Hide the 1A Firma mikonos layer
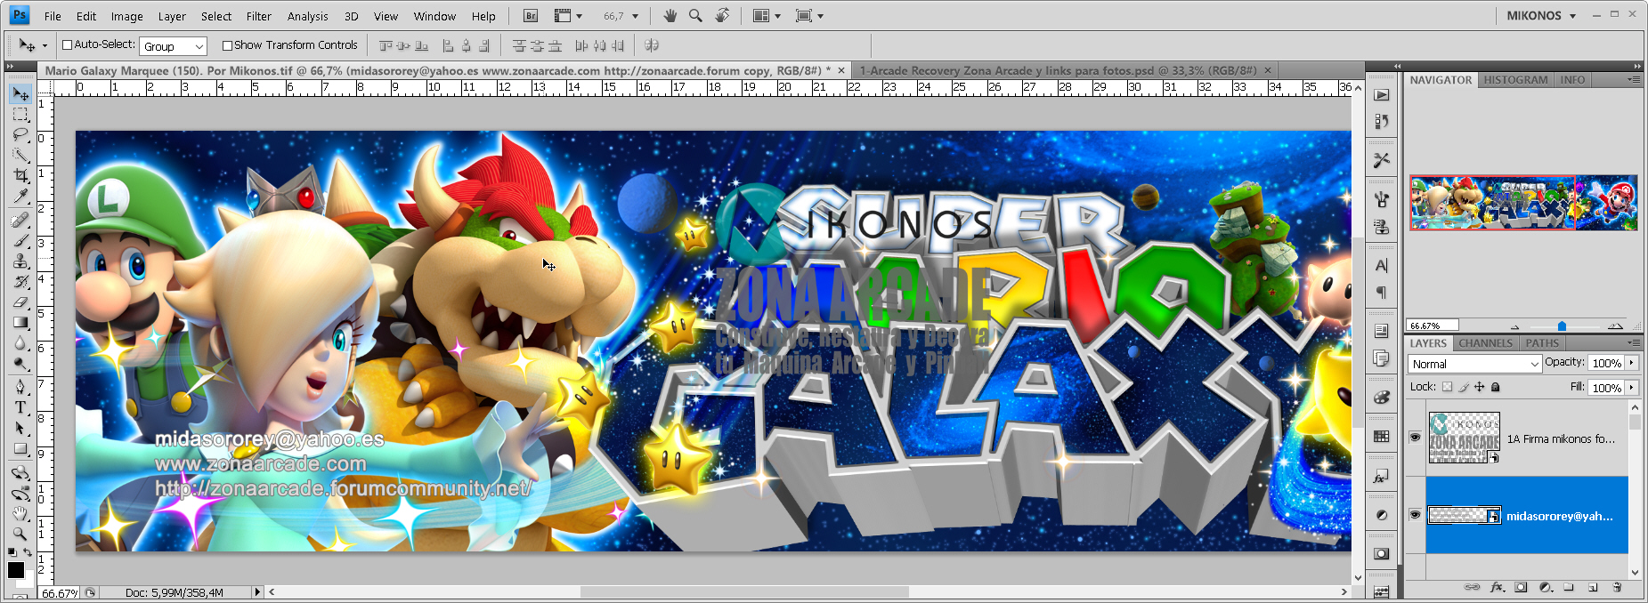This screenshot has height=603, width=1648. tap(1415, 438)
